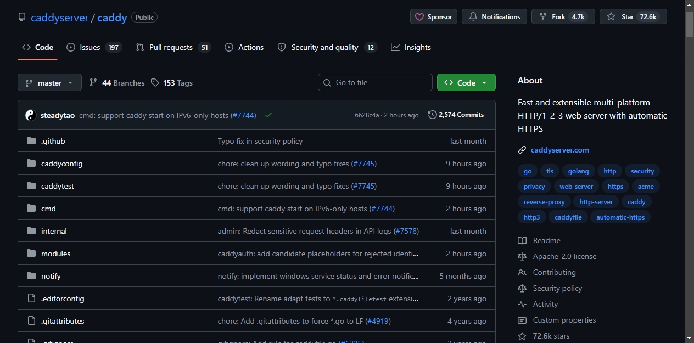
Task: Open 'Typo fix in security policy' commit
Action: coord(260,141)
